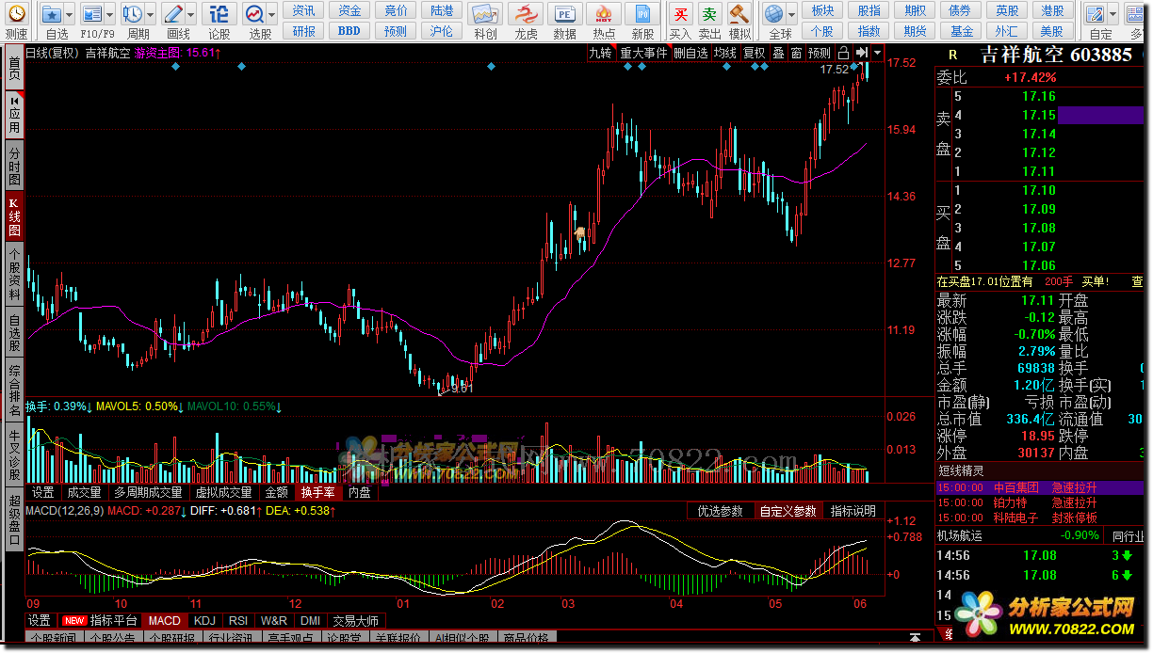The width and height of the screenshot is (1153, 653).
Task: Select the KDJ indicator tab
Action: click(204, 621)
